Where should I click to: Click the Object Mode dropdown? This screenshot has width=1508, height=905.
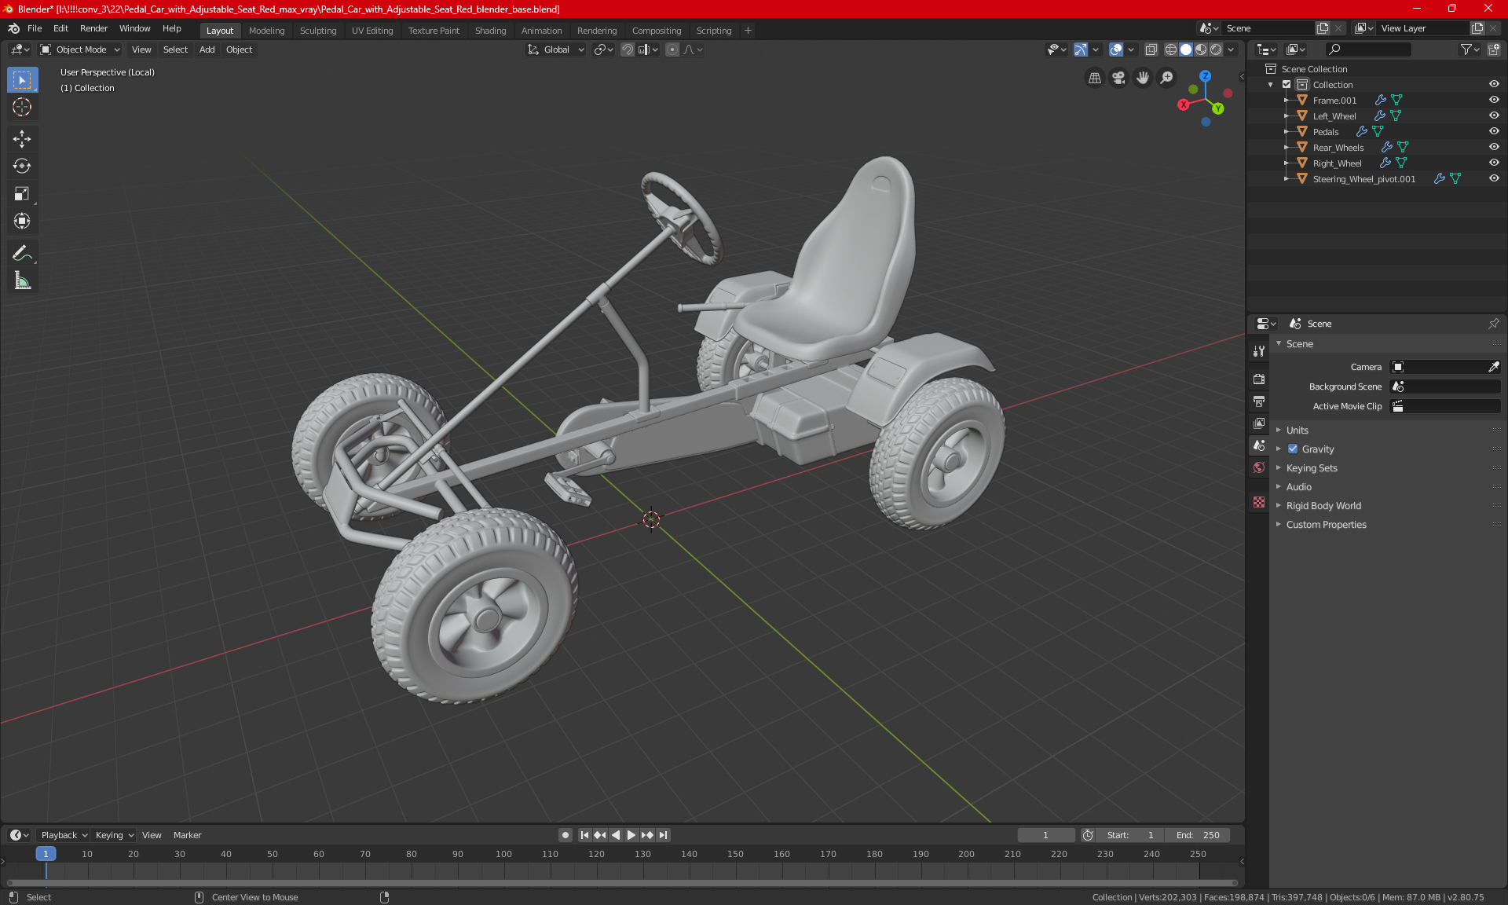point(81,49)
